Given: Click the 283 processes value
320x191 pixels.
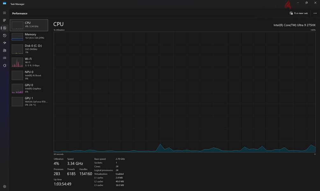Looking at the screenshot, I should [x=57, y=174].
